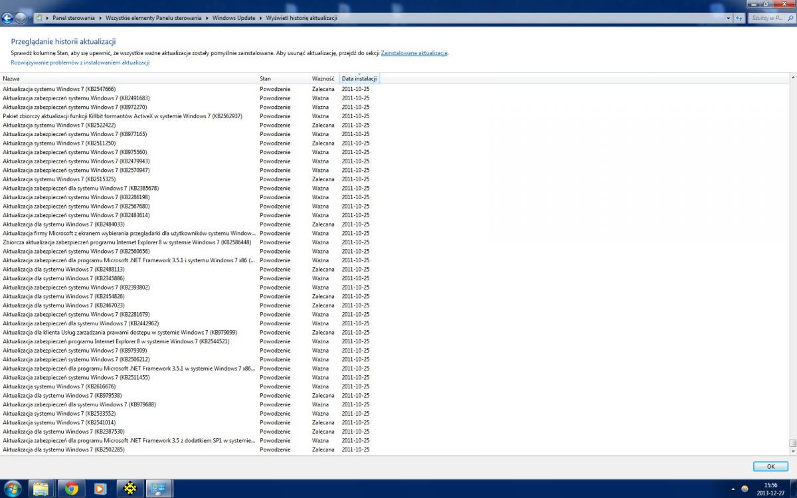797x498 pixels.
Task: Refresh the page with the refresh arrows
Action: [x=739, y=18]
